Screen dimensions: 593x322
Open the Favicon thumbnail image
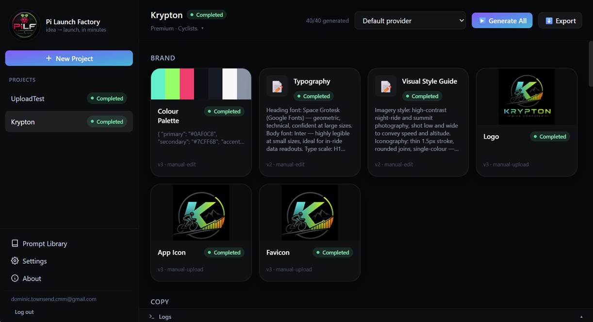click(310, 212)
